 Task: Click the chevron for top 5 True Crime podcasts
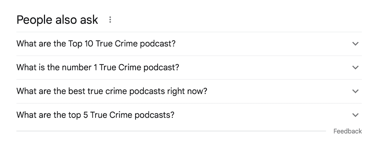point(355,115)
